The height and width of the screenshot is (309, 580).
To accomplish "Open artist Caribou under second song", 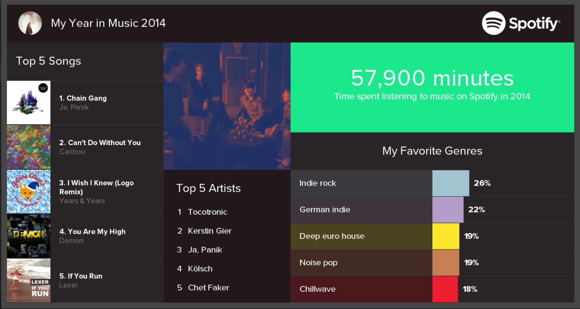I will point(72,152).
